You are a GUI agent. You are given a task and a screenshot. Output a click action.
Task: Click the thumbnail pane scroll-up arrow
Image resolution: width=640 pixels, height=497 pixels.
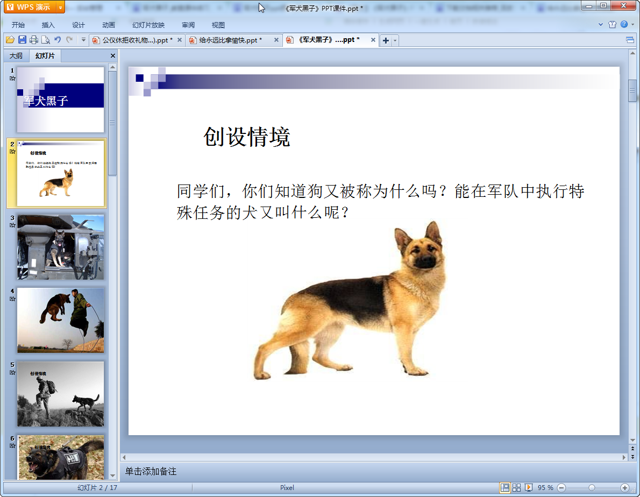(x=112, y=67)
